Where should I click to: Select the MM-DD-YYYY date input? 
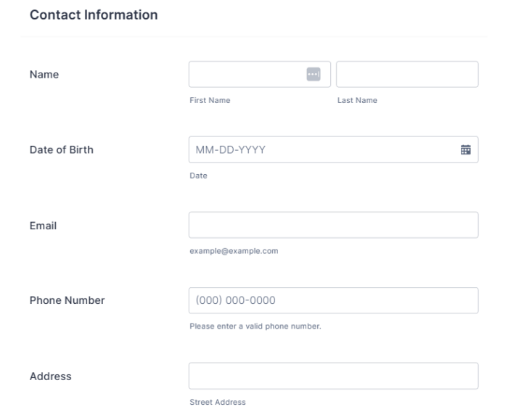click(x=319, y=149)
